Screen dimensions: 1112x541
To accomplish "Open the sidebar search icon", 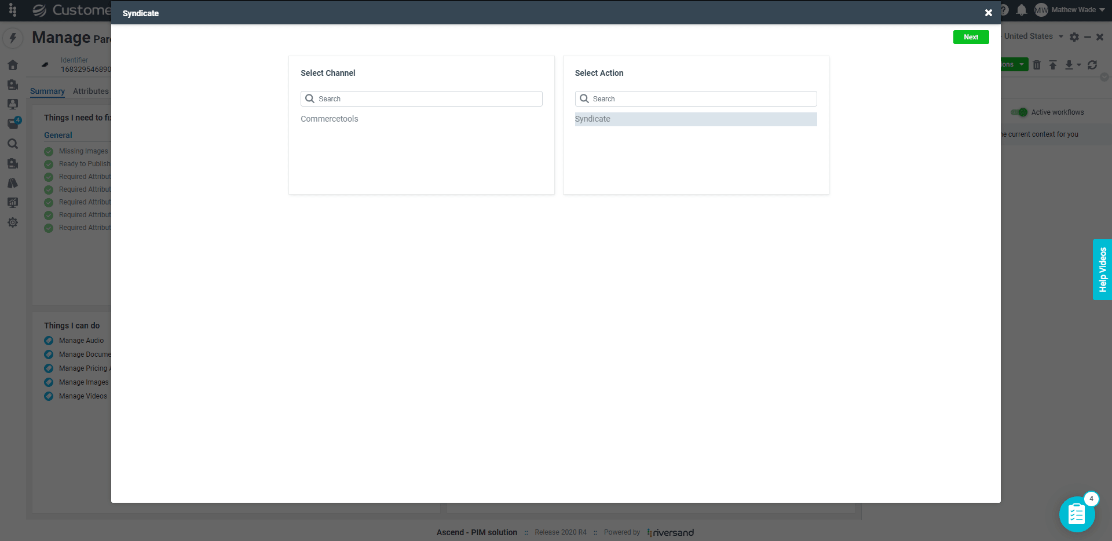I will [13, 144].
